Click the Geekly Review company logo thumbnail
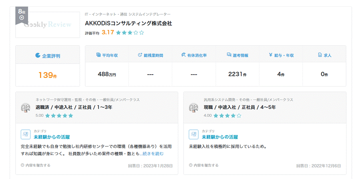This screenshot has width=361, height=179. coord(47,25)
